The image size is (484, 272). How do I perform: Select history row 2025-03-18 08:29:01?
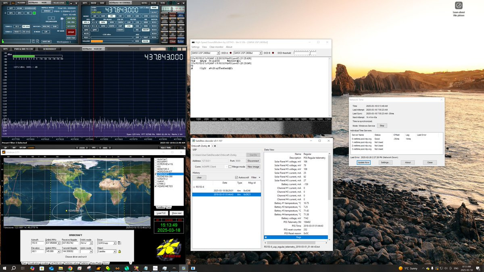[227, 191]
